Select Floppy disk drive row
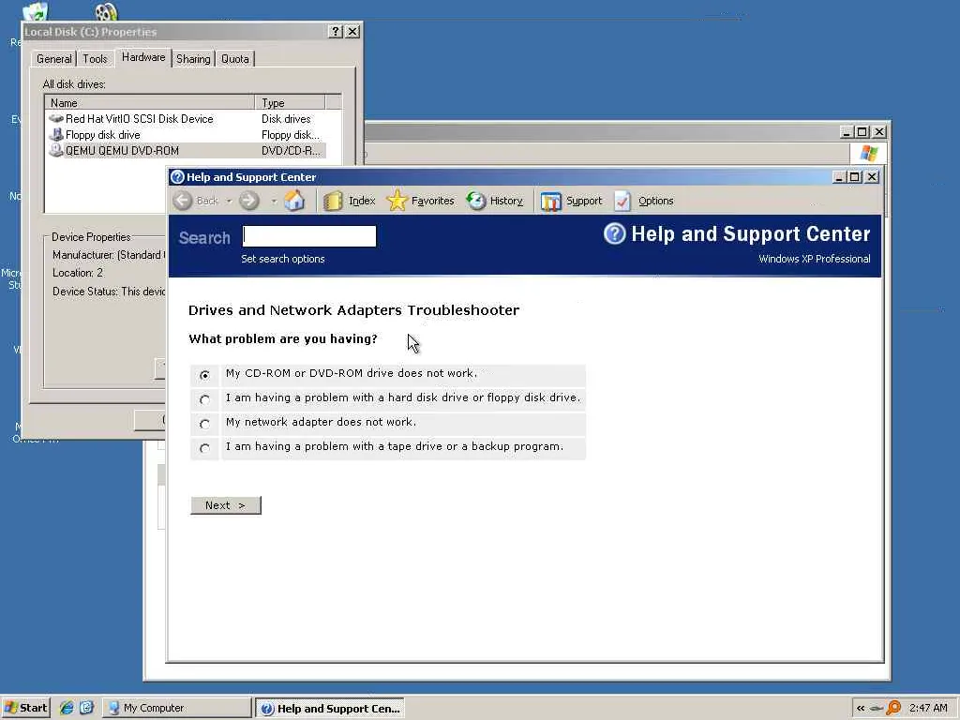The height and width of the screenshot is (720, 960). point(186,135)
